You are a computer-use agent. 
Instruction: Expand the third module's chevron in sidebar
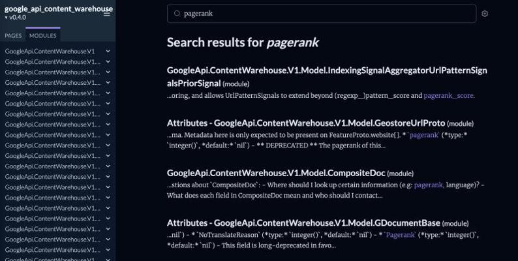pos(108,72)
